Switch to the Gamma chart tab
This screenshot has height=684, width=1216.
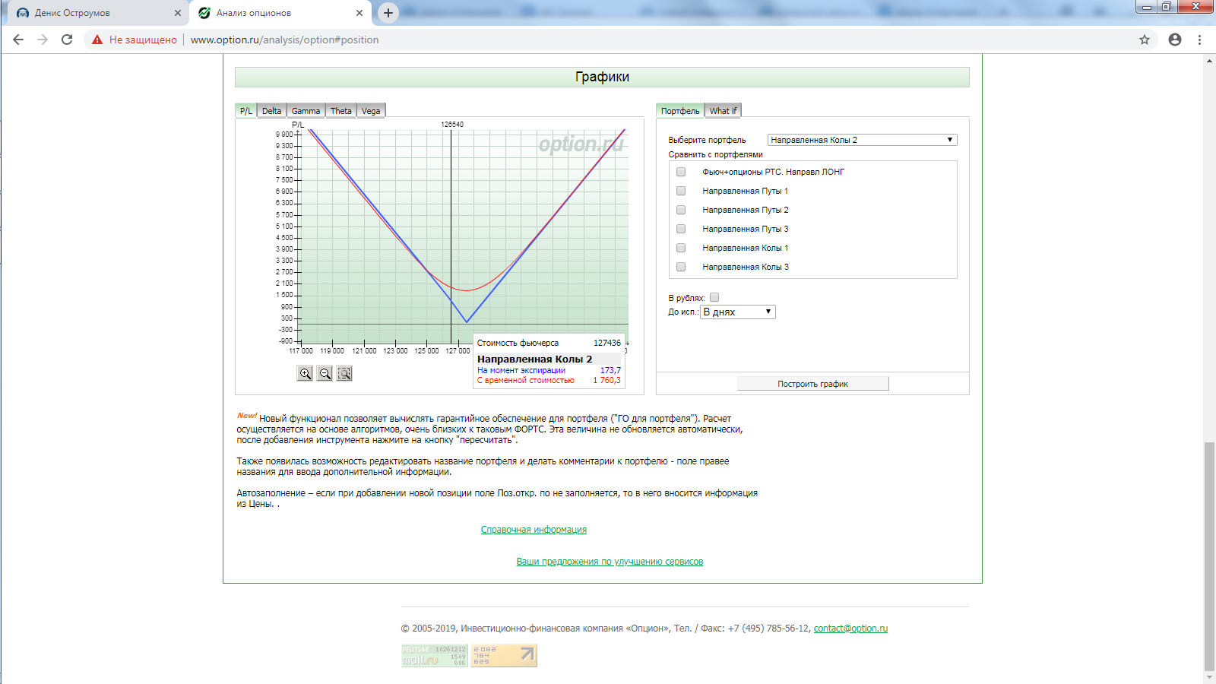tap(306, 111)
